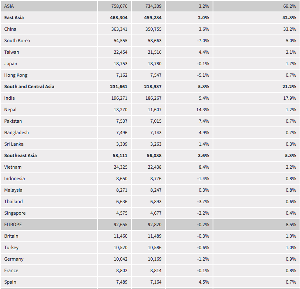Click the China row label
Screen dimensions: 300x289
pyautogui.click(x=10, y=29)
